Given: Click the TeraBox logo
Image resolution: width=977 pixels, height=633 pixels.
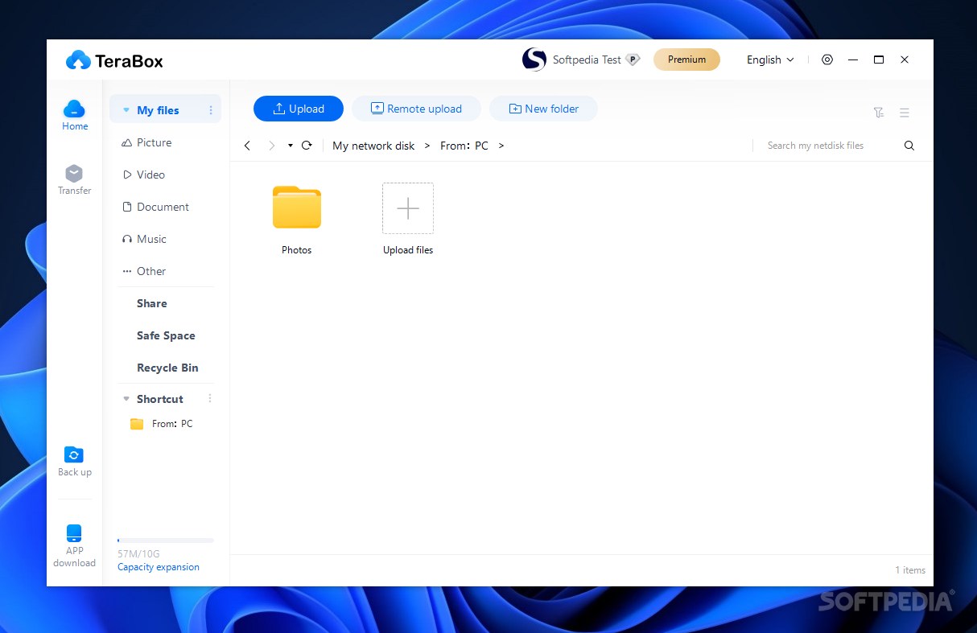Looking at the screenshot, I should click(114, 60).
